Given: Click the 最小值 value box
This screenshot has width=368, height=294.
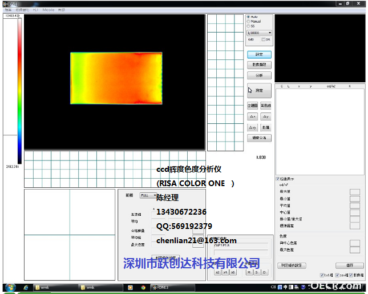Looking at the screenshot, I should (x=355, y=199).
